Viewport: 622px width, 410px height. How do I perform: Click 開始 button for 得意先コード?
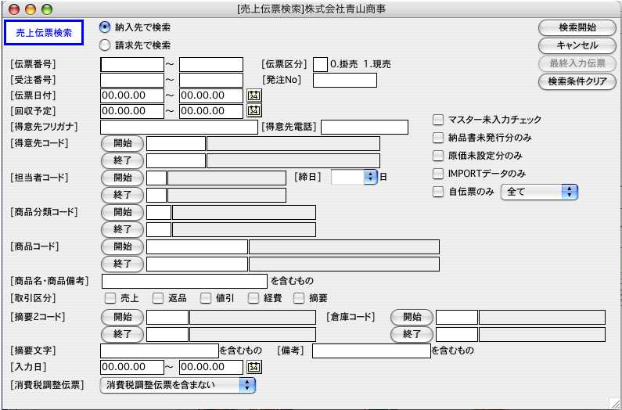tap(123, 143)
